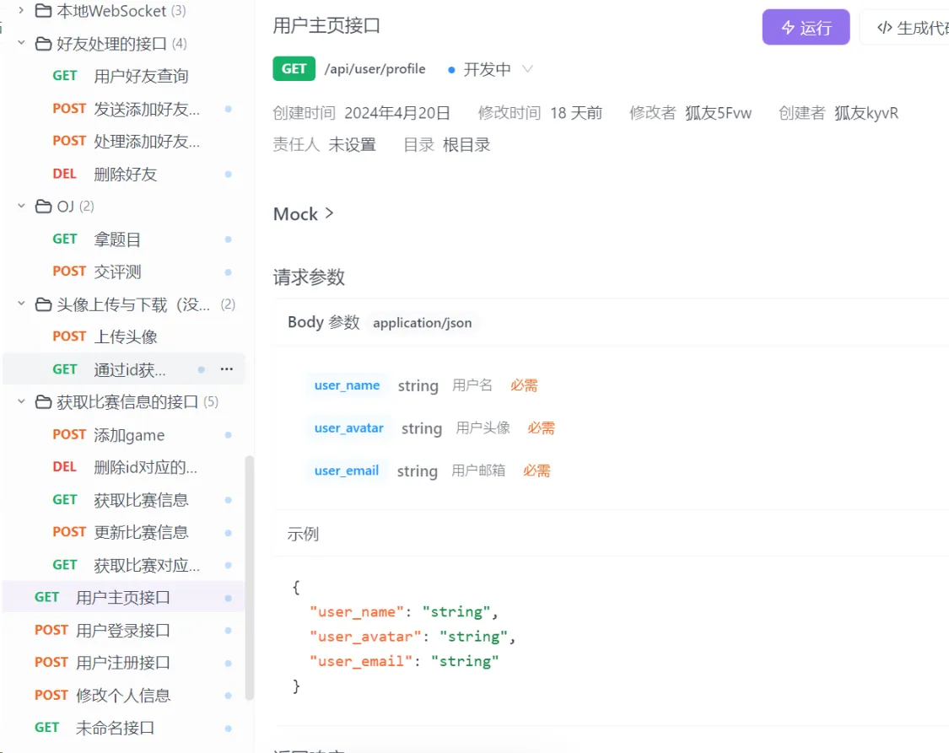Click the 未设置 责任人 value
The height and width of the screenshot is (753, 949).
point(353,145)
